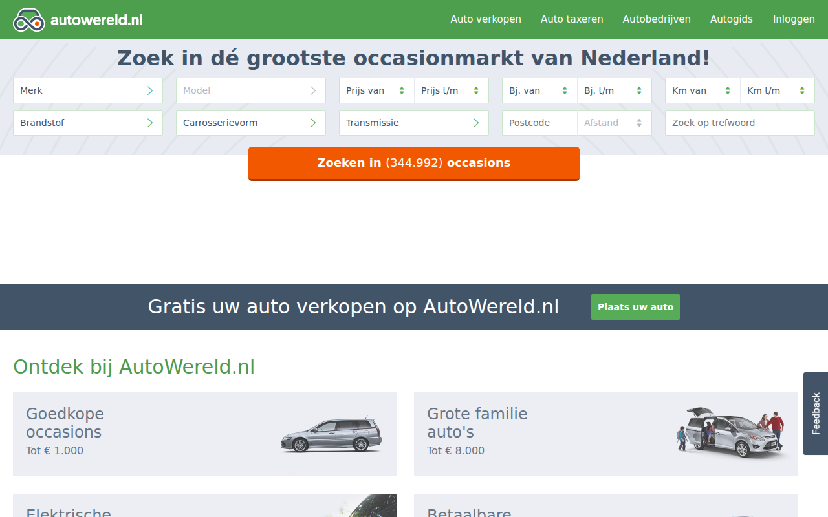
Task: Select maximum price in Prijs t/m
Action: pos(452,90)
